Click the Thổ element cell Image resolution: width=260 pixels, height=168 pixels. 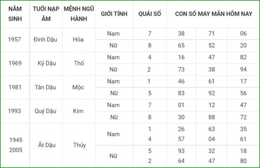pos(79,63)
